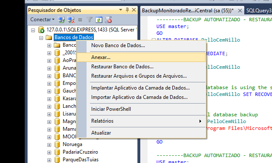Click the Lanch database cylinder icon
The height and width of the screenshot is (163, 272).
click(57, 106)
